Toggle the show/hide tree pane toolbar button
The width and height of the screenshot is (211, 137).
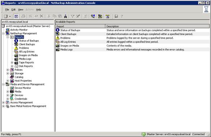tap(16, 16)
